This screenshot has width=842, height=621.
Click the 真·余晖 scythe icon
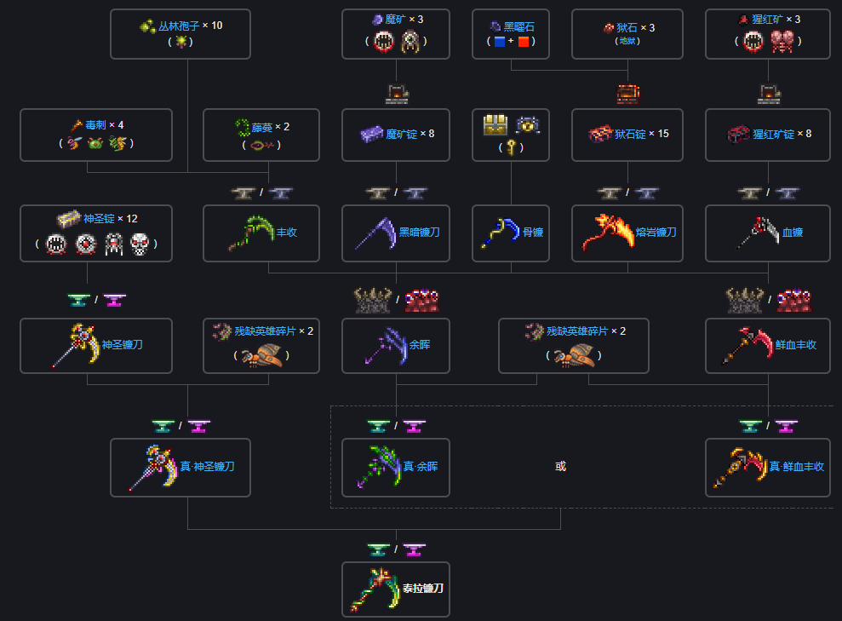pyautogui.click(x=379, y=466)
